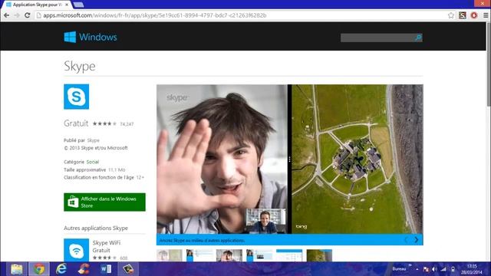Click the Windows wordmark text
491x276 pixels.
tap(98, 37)
